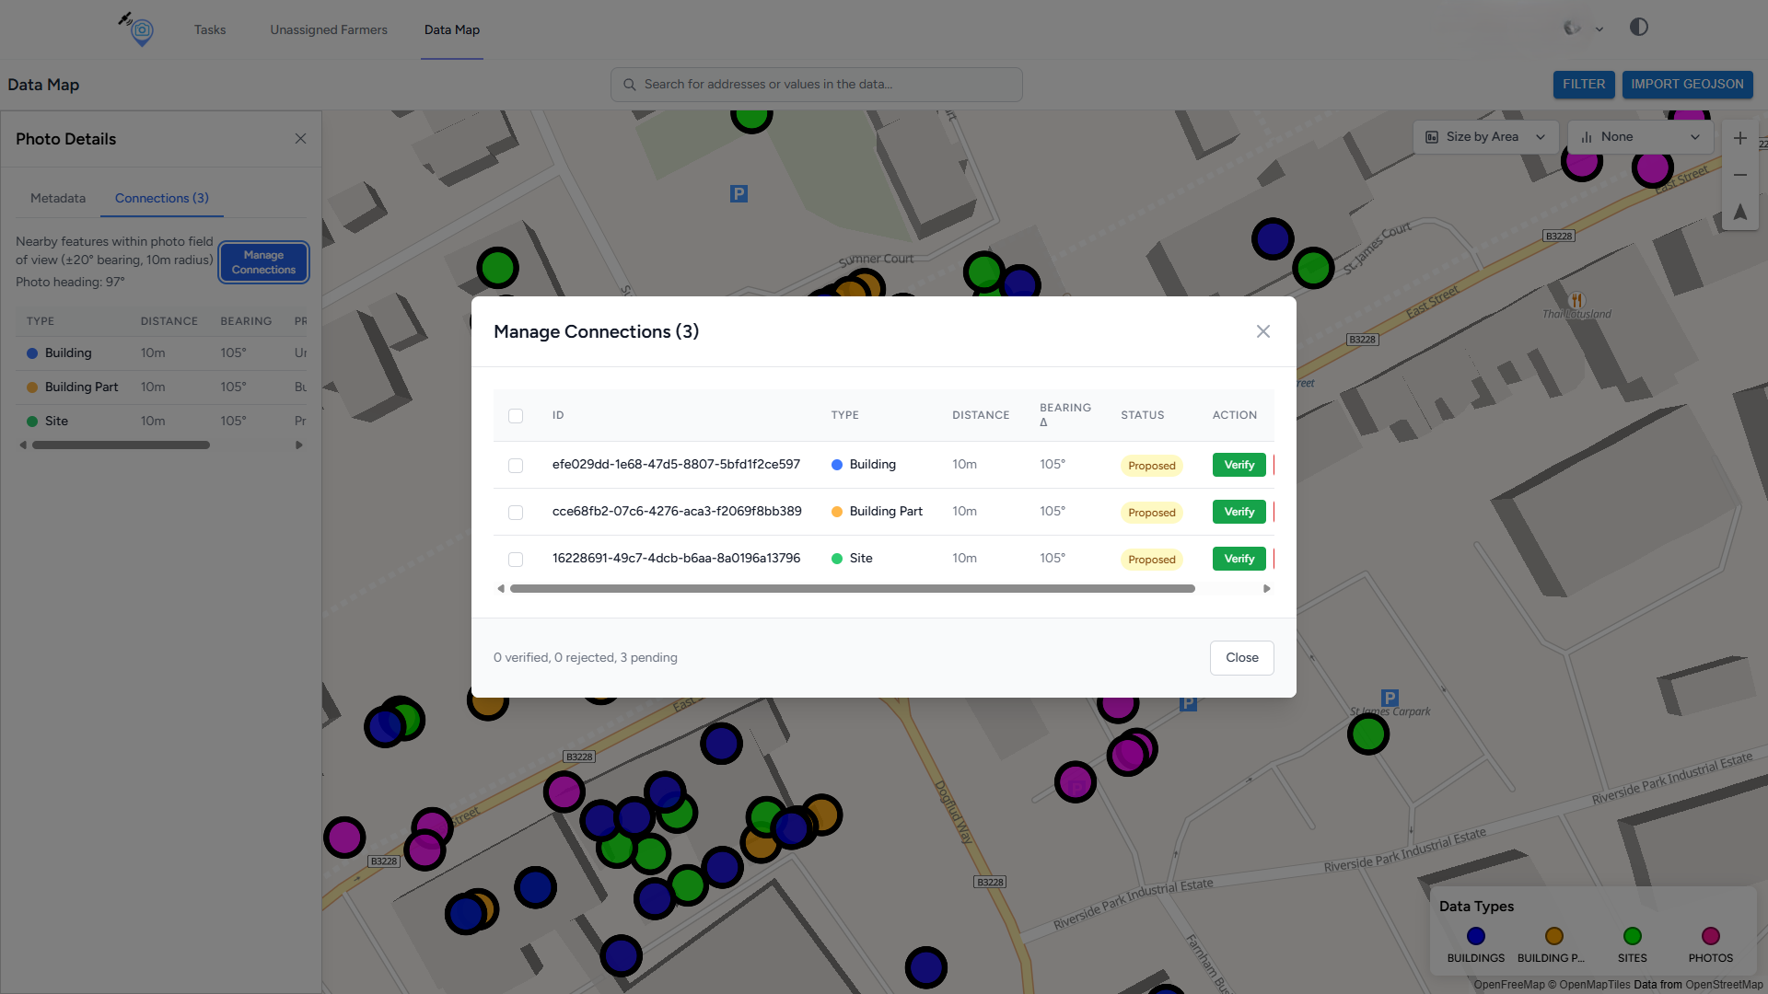
Task: Close Photo Details panel X
Action: point(300,139)
